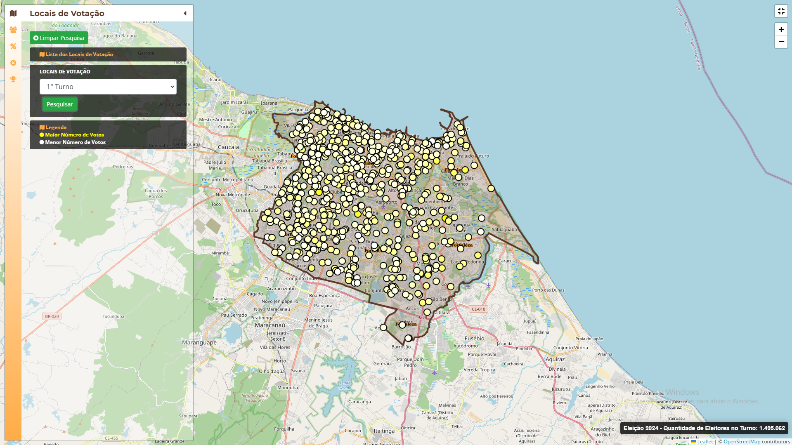792x445 pixels.
Task: Click Limpar Pesquisa button
Action: coord(59,38)
